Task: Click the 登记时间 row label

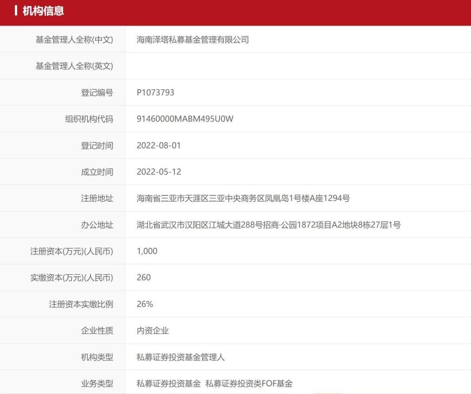Action: point(96,145)
